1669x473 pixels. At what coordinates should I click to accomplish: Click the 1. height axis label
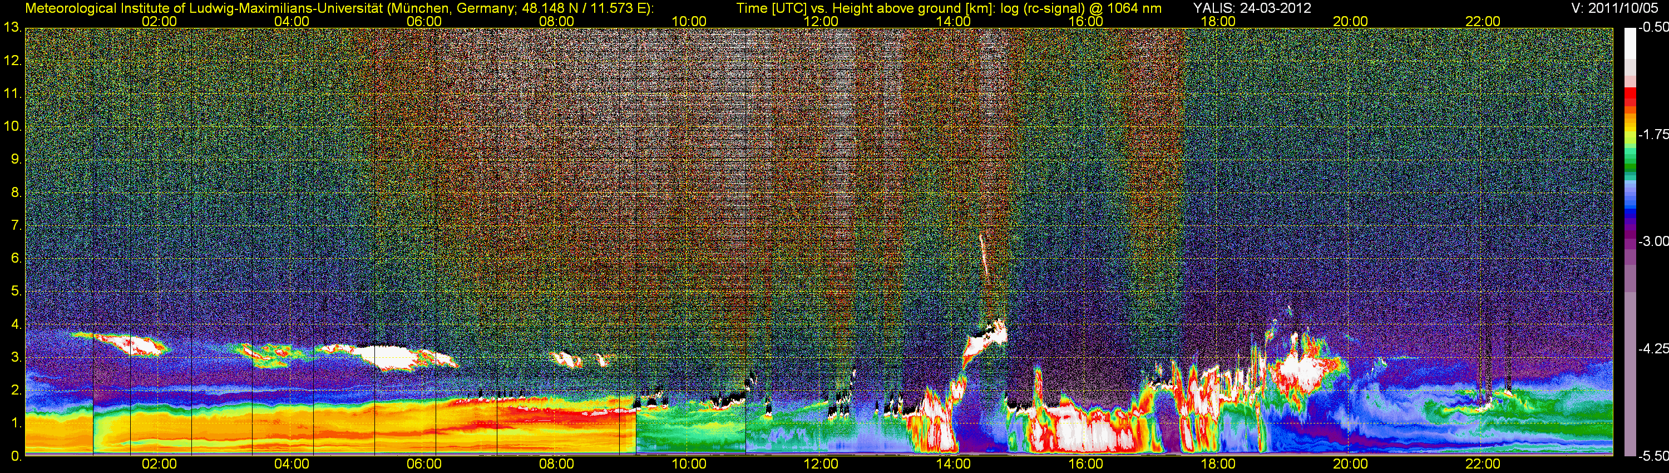tap(16, 424)
